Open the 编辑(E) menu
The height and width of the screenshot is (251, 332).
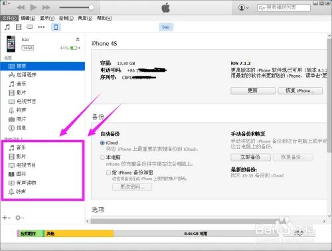(x=28, y=18)
